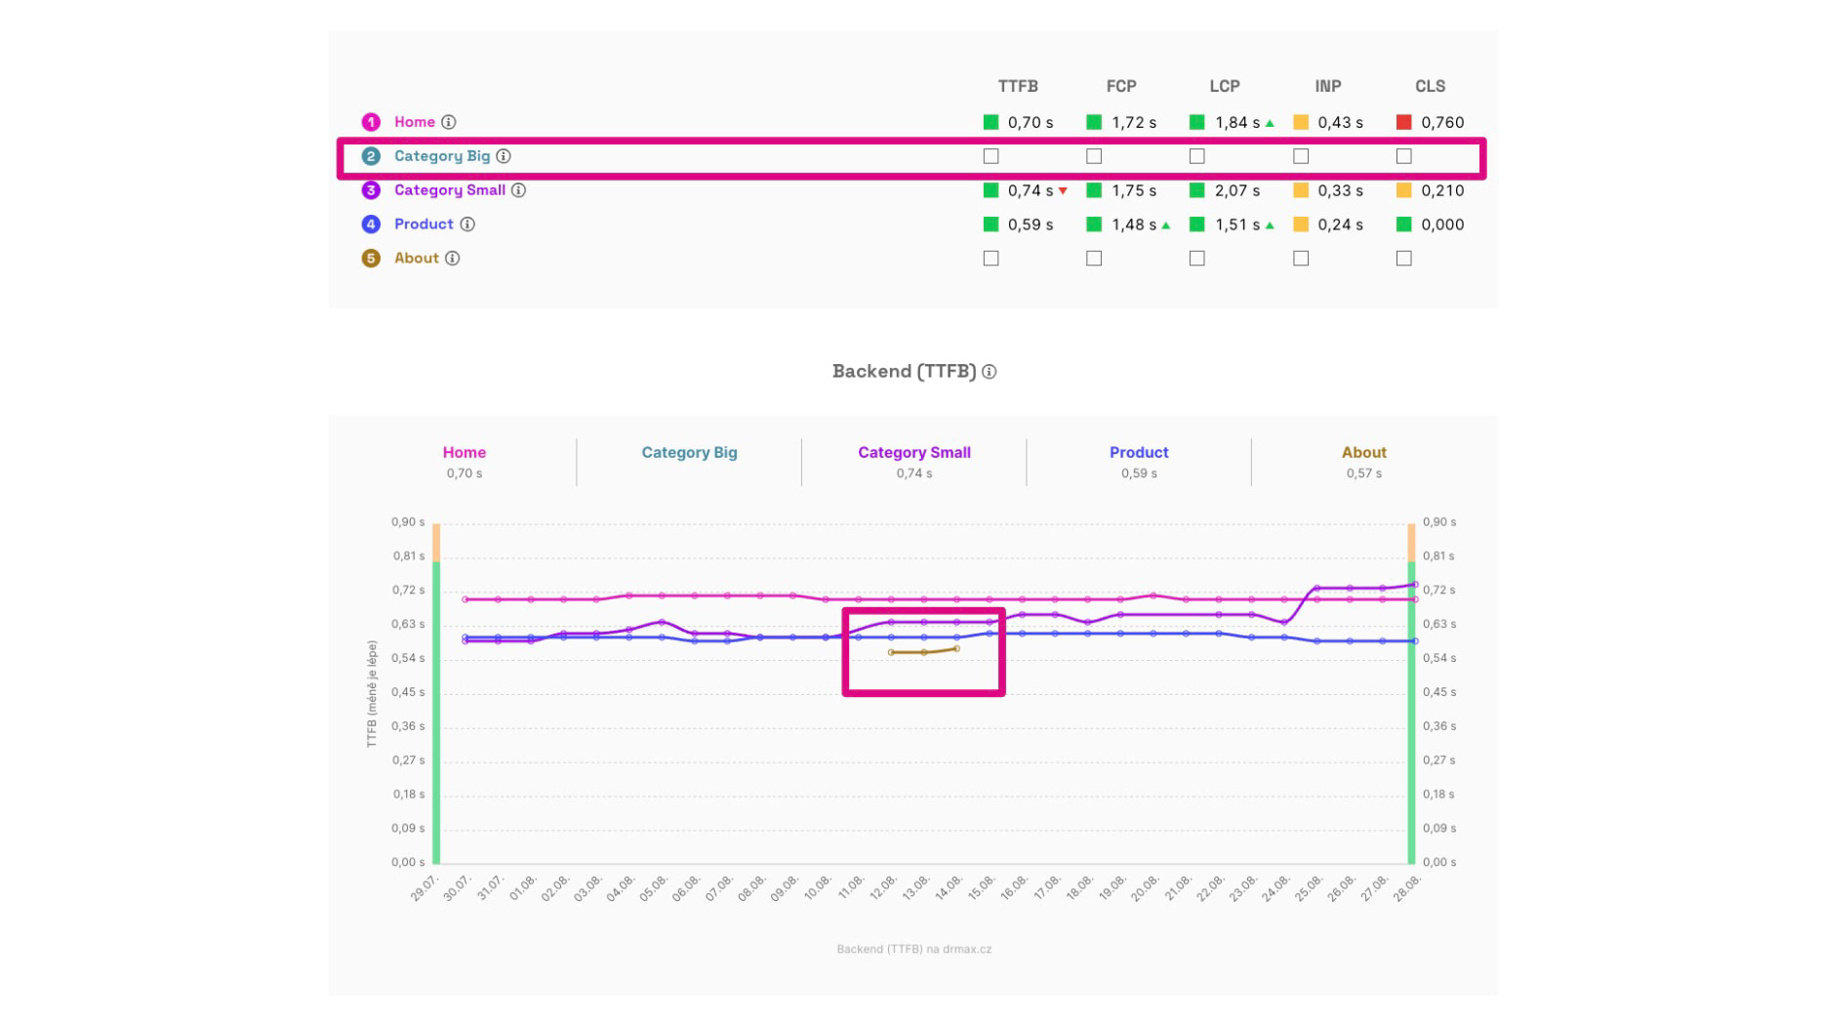Click Category Big LCP empty box
This screenshot has height=1025, width=1821.
tap(1197, 156)
